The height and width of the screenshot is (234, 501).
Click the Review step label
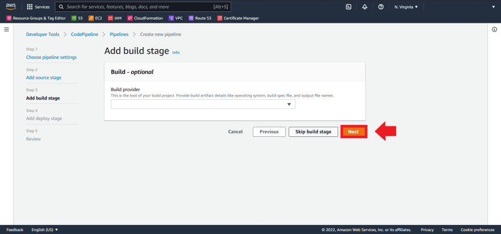point(33,139)
